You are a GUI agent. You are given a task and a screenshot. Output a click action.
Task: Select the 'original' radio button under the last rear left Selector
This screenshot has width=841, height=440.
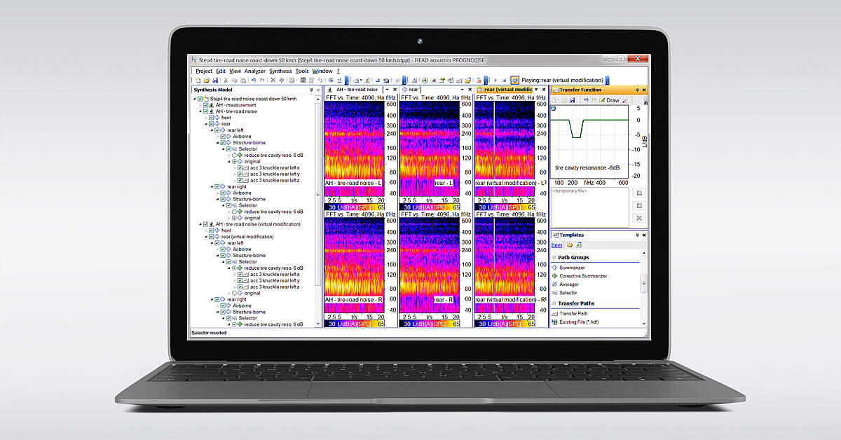[x=234, y=293]
